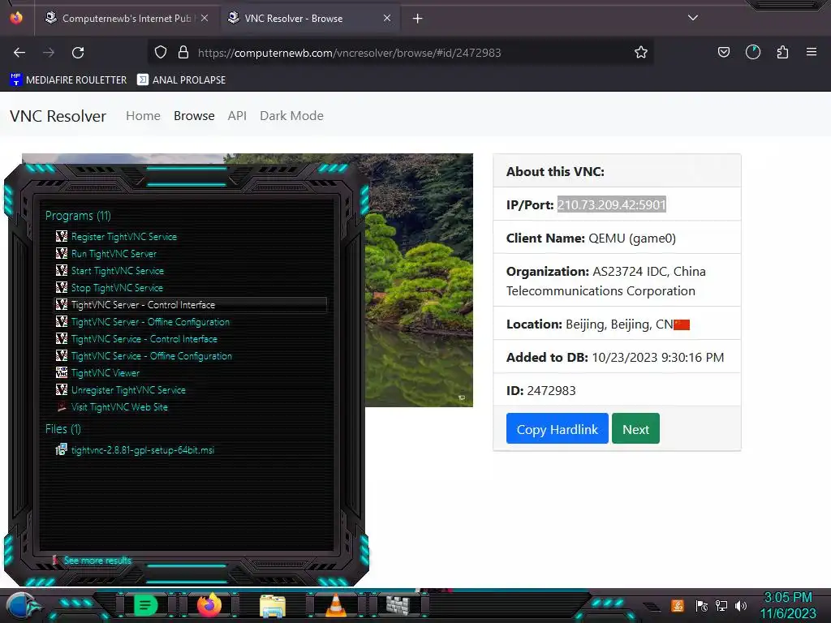Open Firefox from the taskbar

tap(209, 604)
